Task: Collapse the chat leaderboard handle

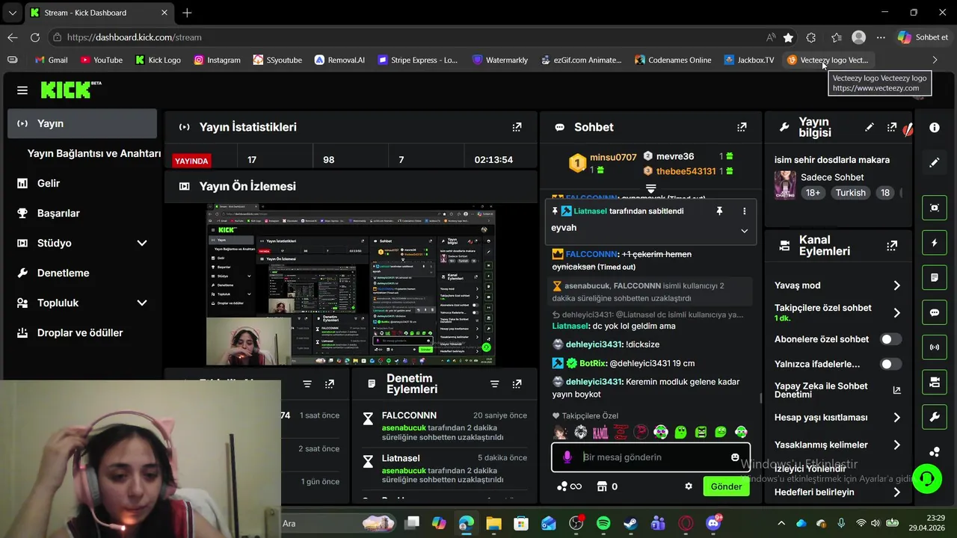Action: (x=650, y=188)
